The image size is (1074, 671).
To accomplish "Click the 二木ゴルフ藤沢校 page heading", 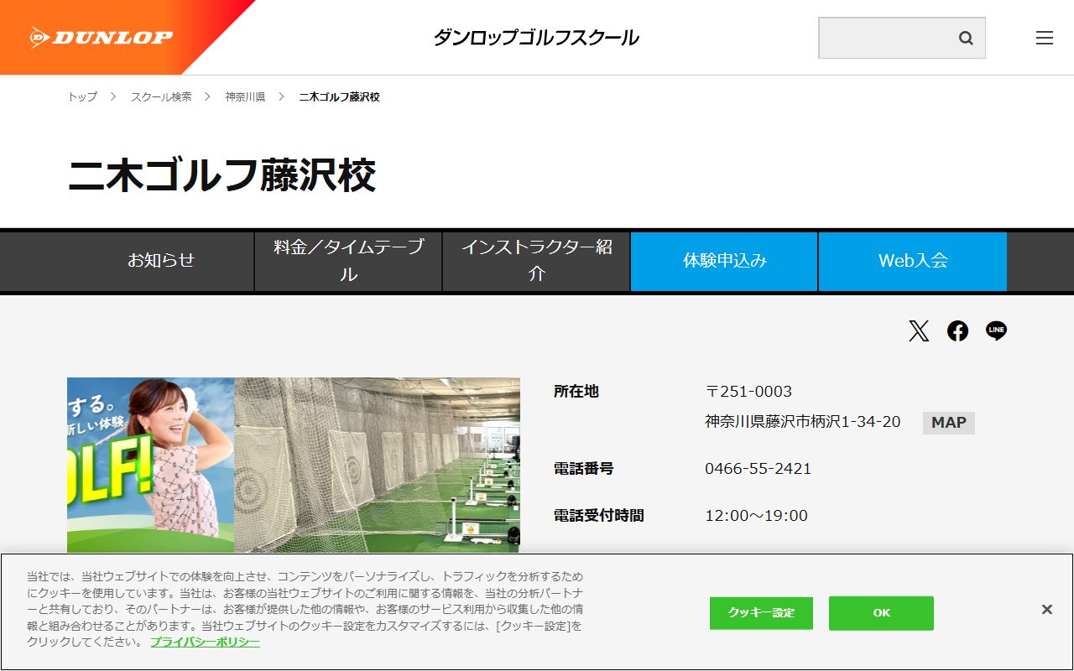I will pyautogui.click(x=222, y=175).
